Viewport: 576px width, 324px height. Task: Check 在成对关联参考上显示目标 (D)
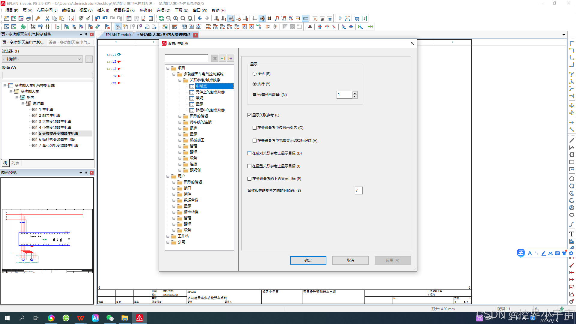(x=249, y=153)
